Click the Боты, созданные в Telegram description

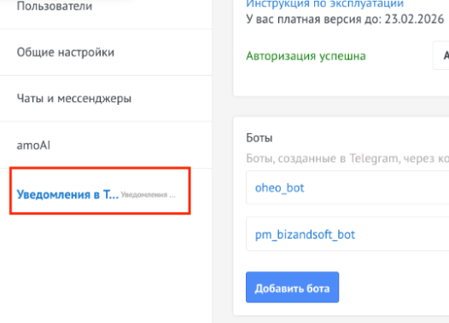pos(347,159)
